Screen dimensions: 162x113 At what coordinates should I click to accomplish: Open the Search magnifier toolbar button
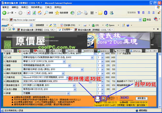48,13
